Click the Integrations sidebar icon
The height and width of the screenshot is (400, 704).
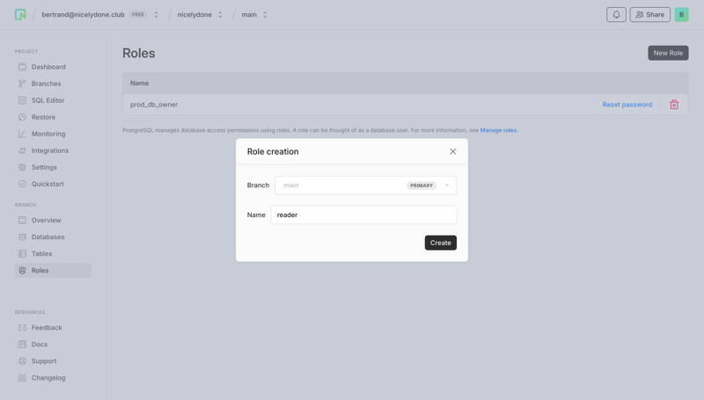[22, 150]
